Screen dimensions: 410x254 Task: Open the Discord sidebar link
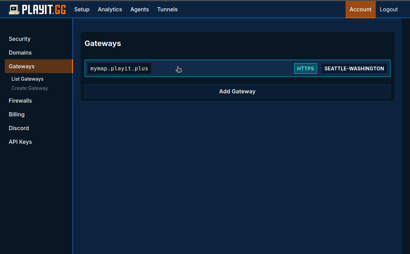19,128
